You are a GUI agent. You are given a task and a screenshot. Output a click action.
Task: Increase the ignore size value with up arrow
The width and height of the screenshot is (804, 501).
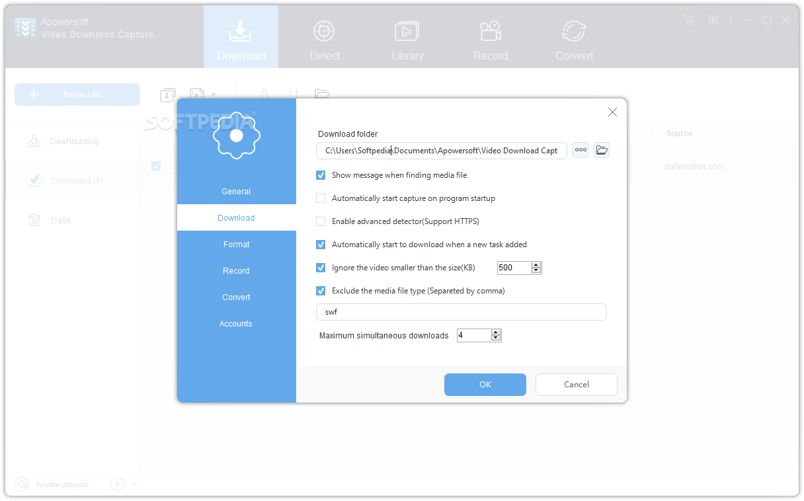pyautogui.click(x=536, y=264)
